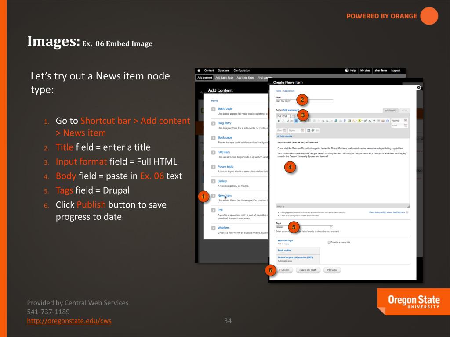Screen dimensions: 450x337
Task: Check the Provide a menu link checkbox
Action: coord(329,242)
